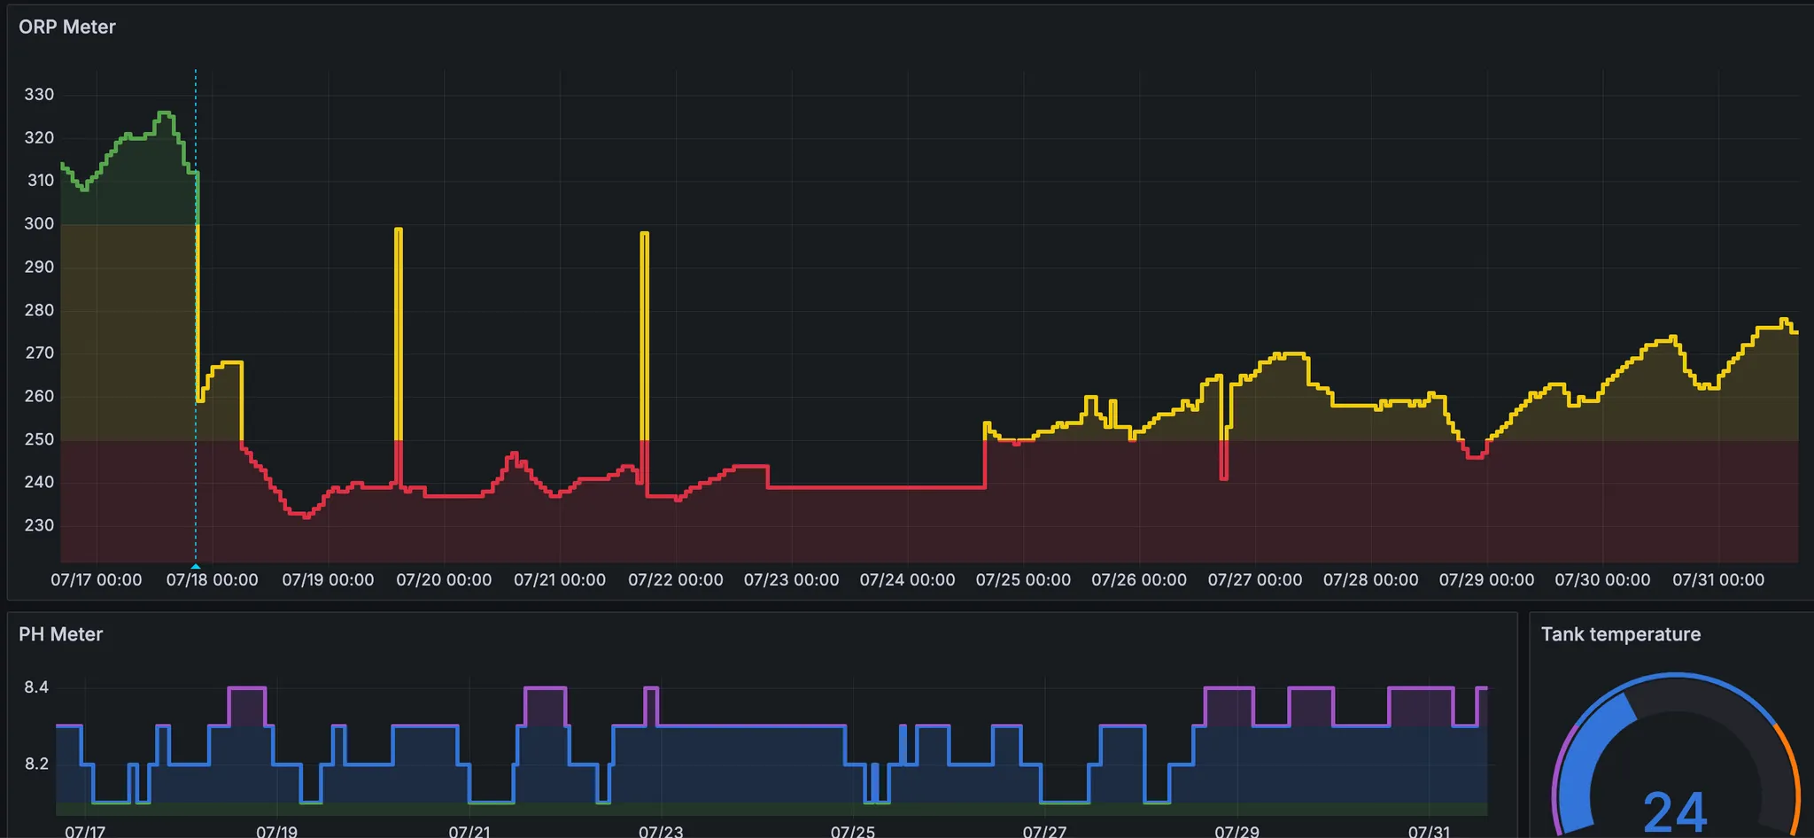The height and width of the screenshot is (838, 1814).
Task: Click the top of first yellow ORP spike
Action: click(399, 229)
